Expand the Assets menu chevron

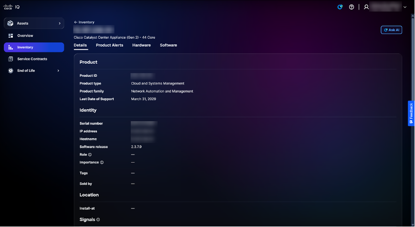click(x=60, y=23)
